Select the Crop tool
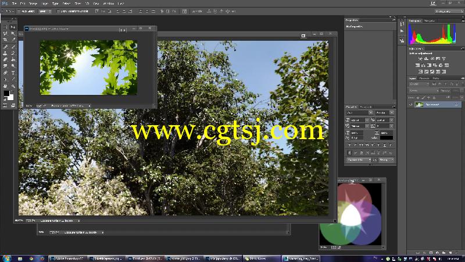Screen dimensions: 465x262 [x=5, y=40]
